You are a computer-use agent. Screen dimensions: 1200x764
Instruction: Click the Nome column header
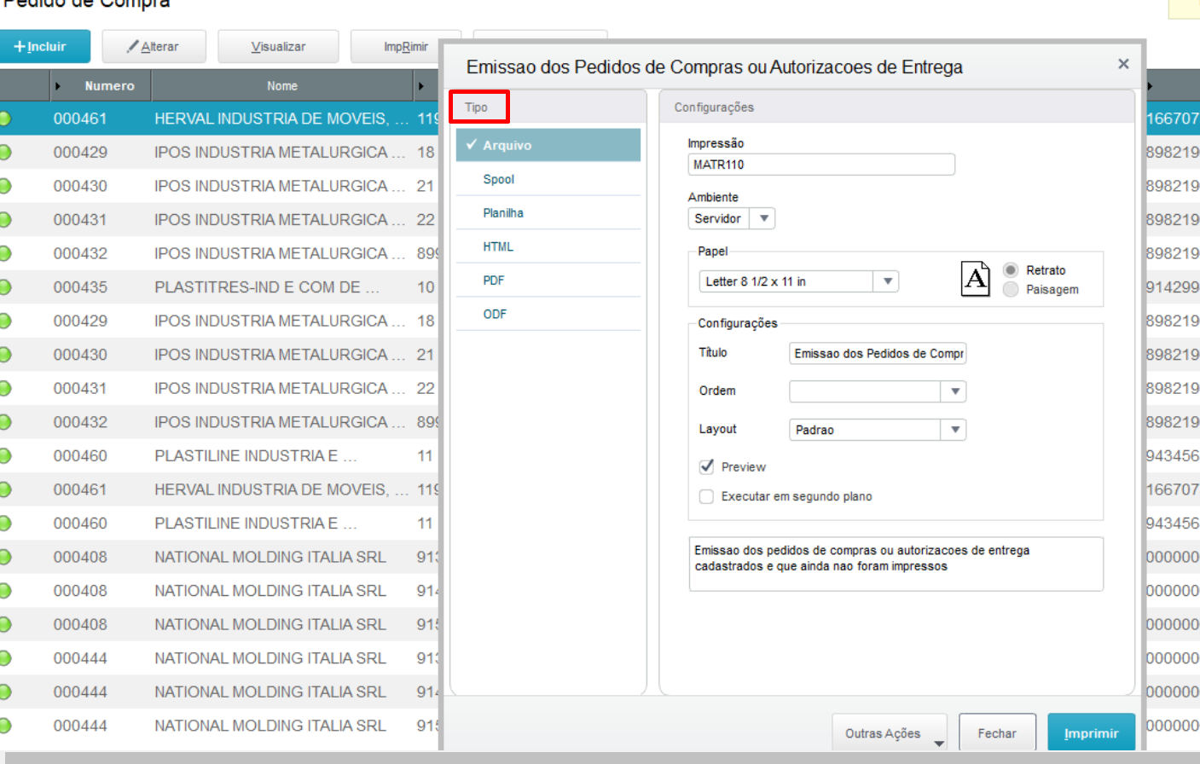pos(282,86)
